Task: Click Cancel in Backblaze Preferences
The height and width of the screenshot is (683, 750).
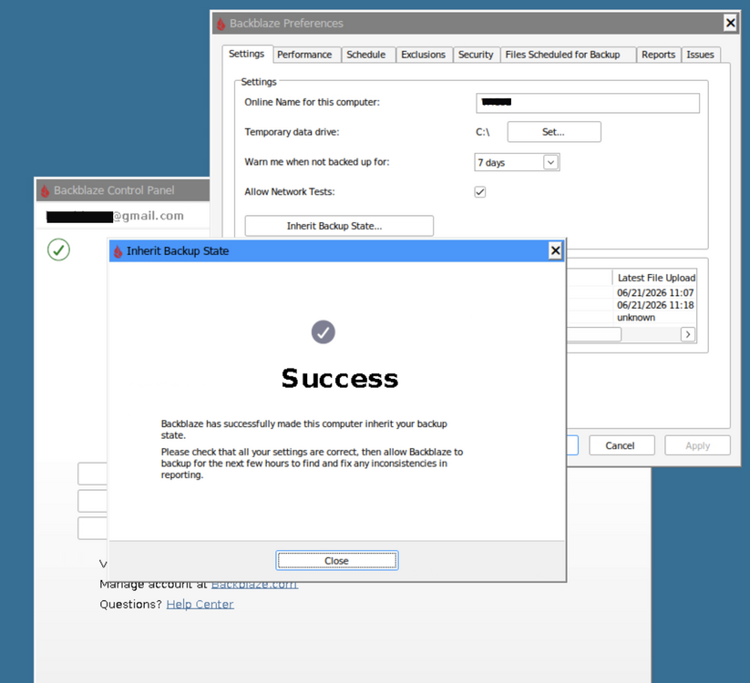Action: tap(622, 445)
